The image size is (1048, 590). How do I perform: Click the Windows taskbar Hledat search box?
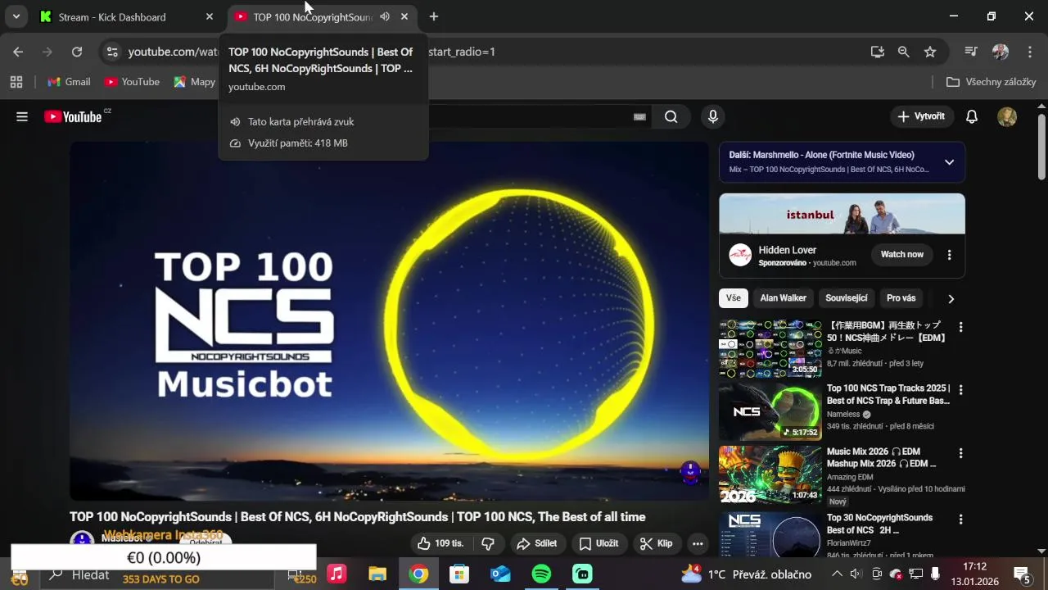pyautogui.click(x=156, y=574)
